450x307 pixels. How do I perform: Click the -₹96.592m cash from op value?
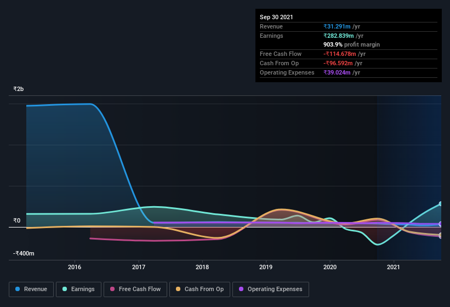coord(338,63)
